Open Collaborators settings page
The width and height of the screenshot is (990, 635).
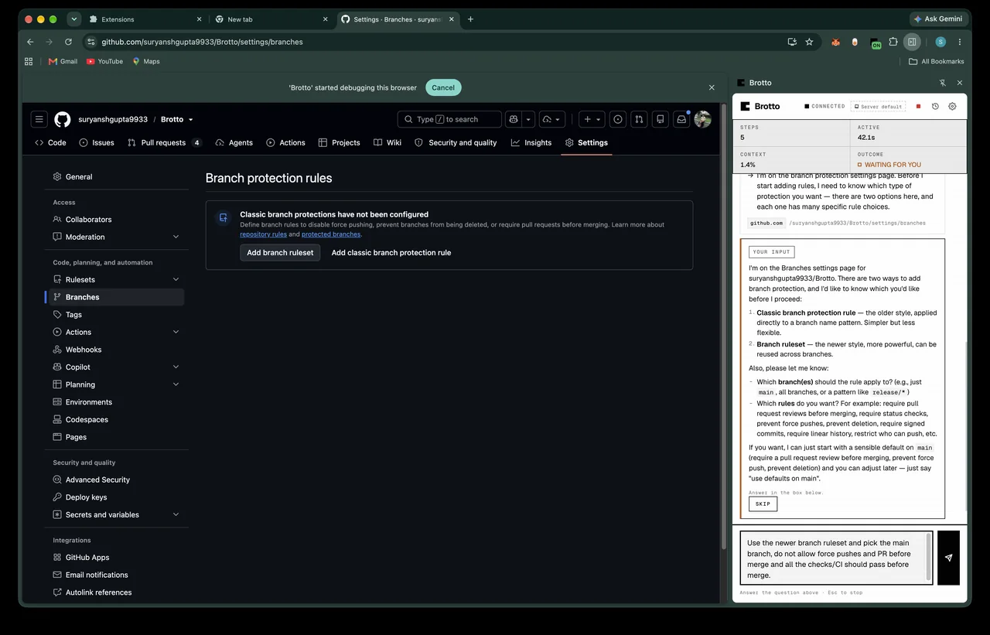[117, 220]
